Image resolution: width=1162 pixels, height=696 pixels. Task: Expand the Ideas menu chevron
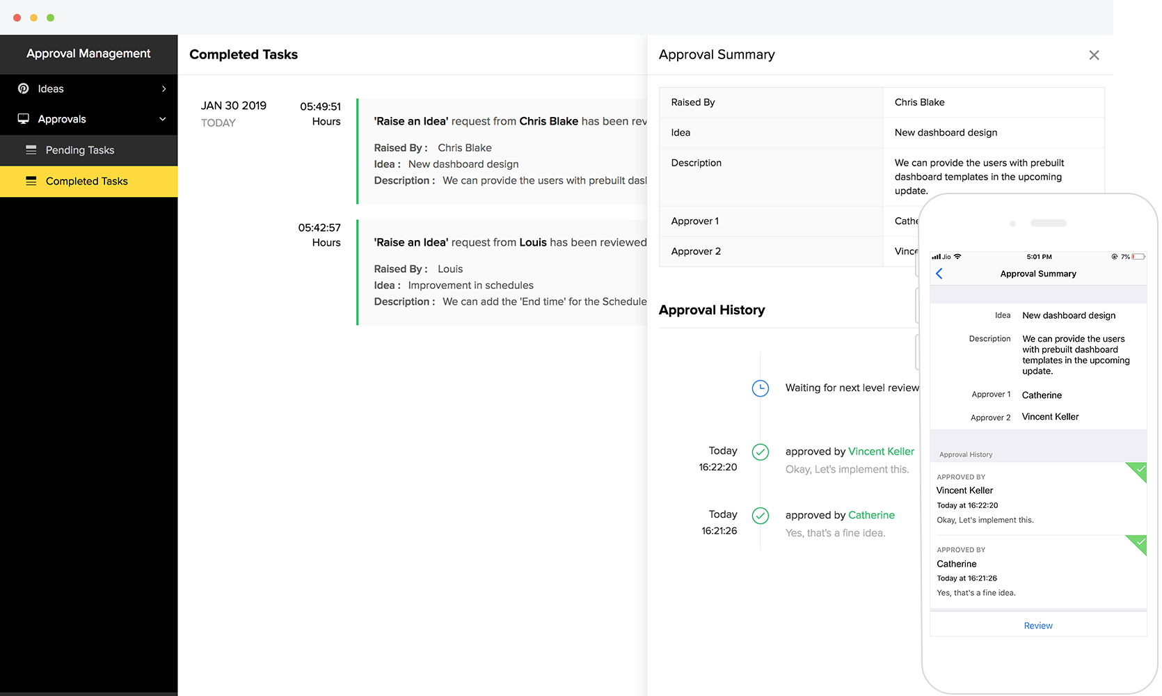pyautogui.click(x=164, y=88)
